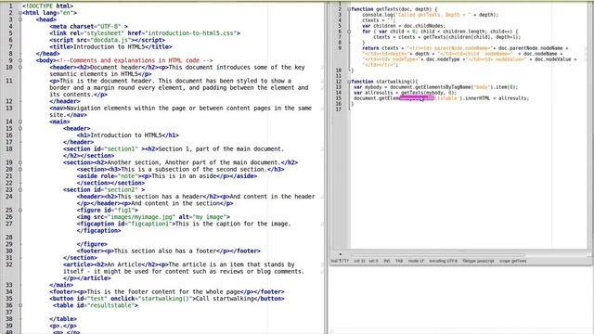The height and width of the screenshot is (334, 594).
Task: Collapse the resultstable fold on line 36
Action: click(20, 305)
